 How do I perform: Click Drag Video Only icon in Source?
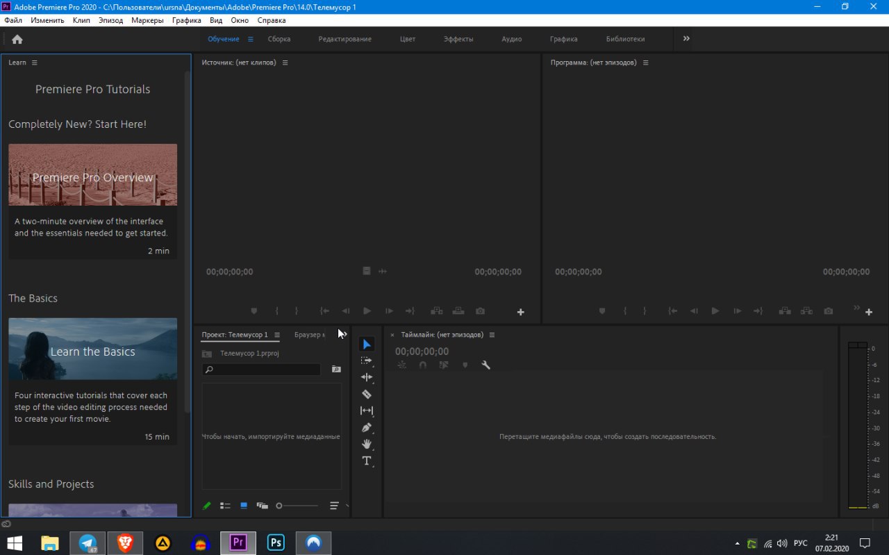coord(367,271)
